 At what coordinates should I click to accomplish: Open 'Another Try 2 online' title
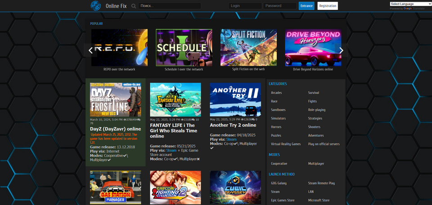coord(233,125)
